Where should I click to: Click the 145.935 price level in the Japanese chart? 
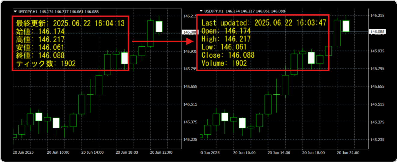click(190, 51)
